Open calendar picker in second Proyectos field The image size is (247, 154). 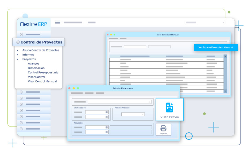pos(107,132)
